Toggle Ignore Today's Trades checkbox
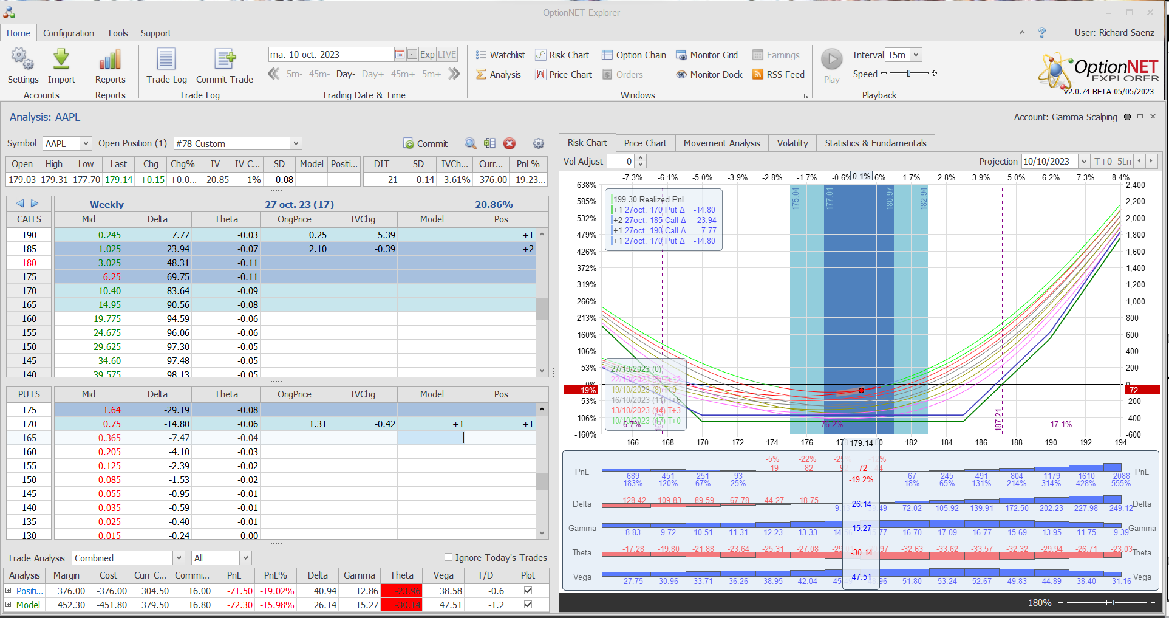1169x618 pixels. click(448, 557)
